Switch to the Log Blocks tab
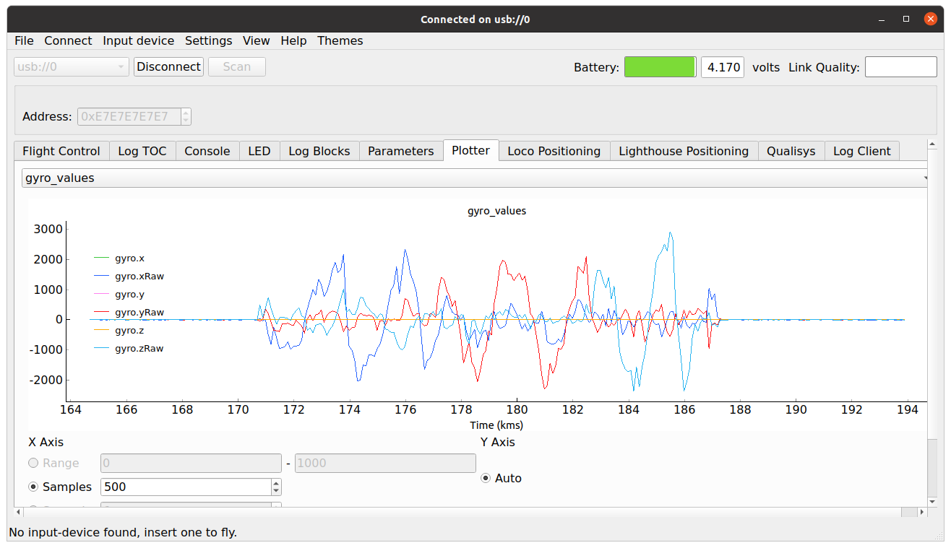The height and width of the screenshot is (548, 951). 319,151
